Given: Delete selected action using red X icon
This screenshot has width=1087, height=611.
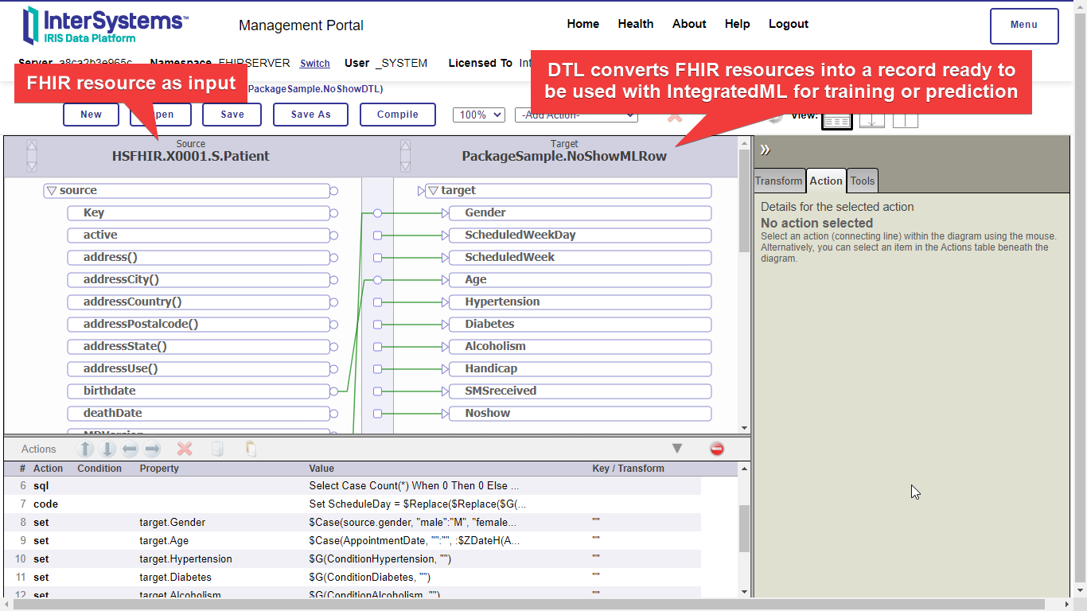Looking at the screenshot, I should pyautogui.click(x=185, y=449).
